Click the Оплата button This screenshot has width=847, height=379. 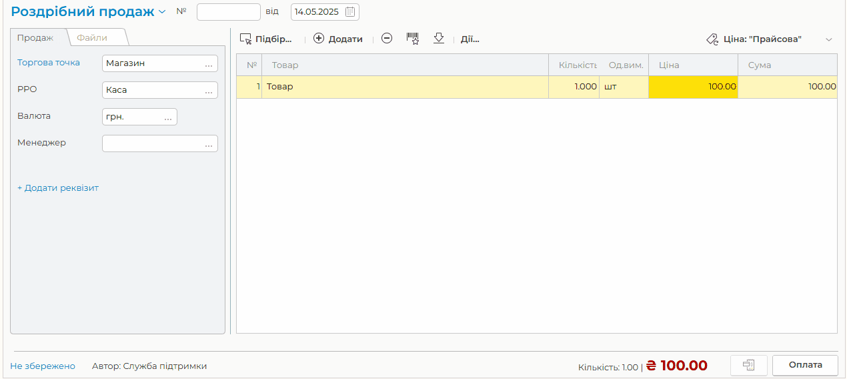[x=806, y=365]
